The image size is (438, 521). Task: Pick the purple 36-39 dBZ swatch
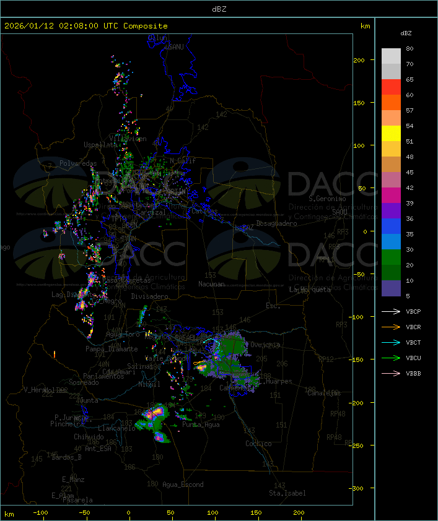coord(391,211)
